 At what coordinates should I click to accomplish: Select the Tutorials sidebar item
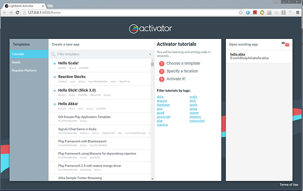click(29, 54)
